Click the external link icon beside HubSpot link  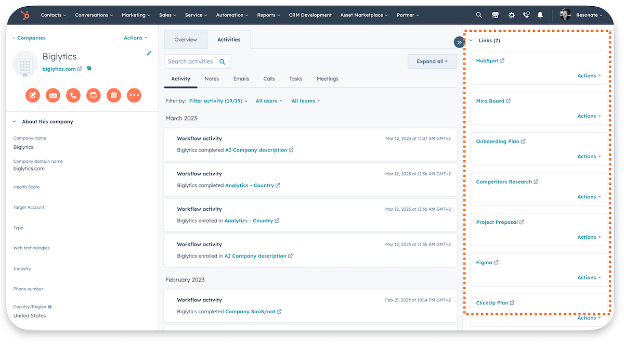(x=502, y=61)
